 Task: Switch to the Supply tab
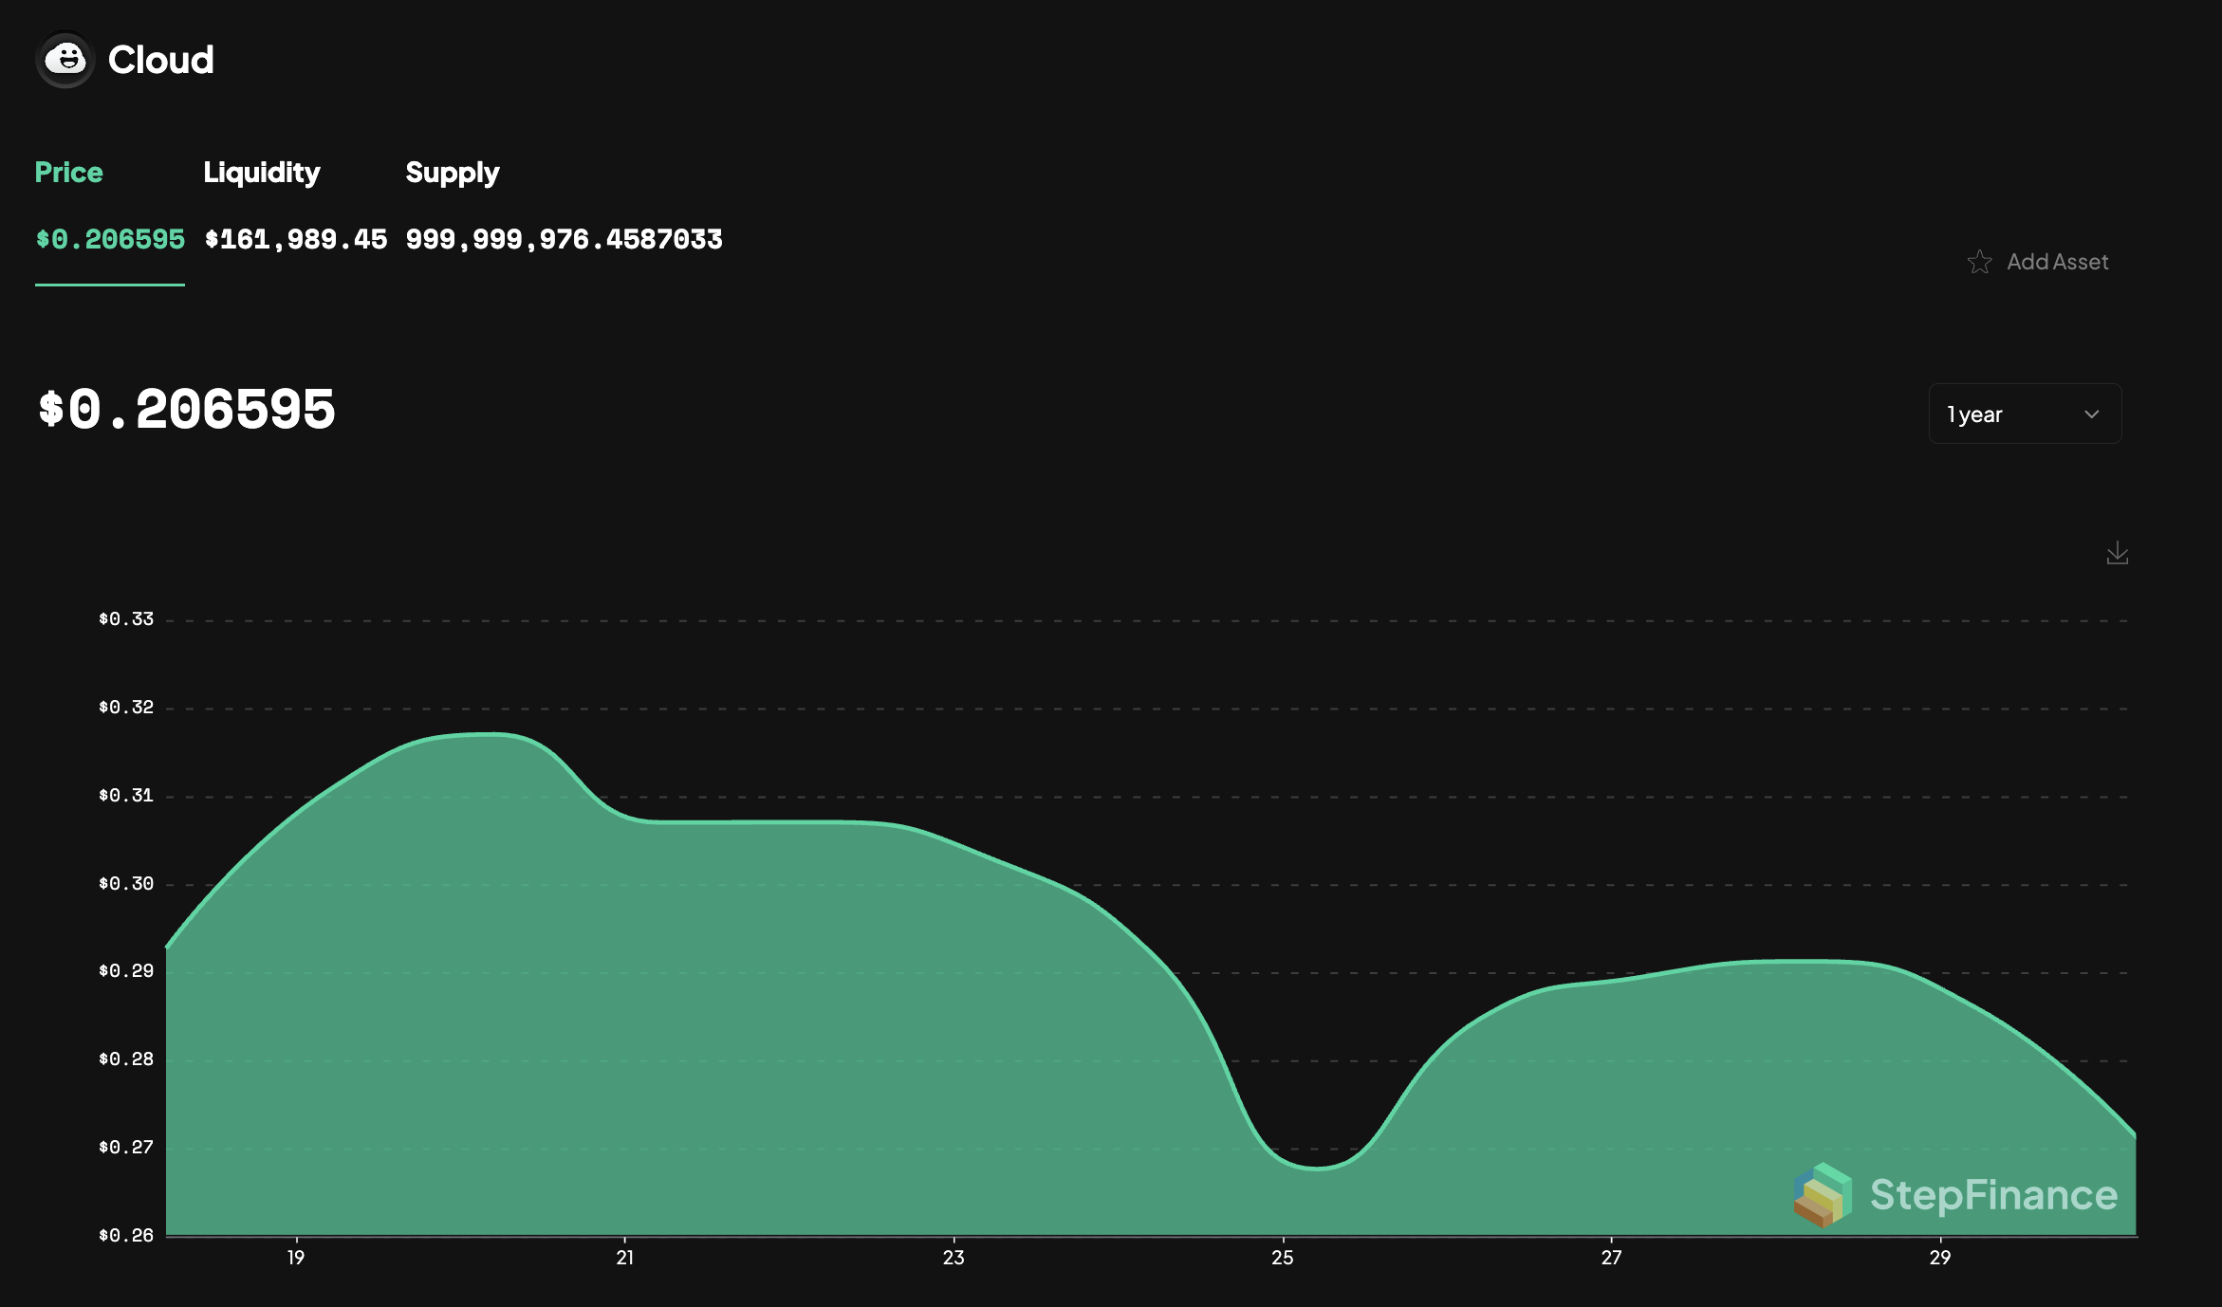coord(452,173)
